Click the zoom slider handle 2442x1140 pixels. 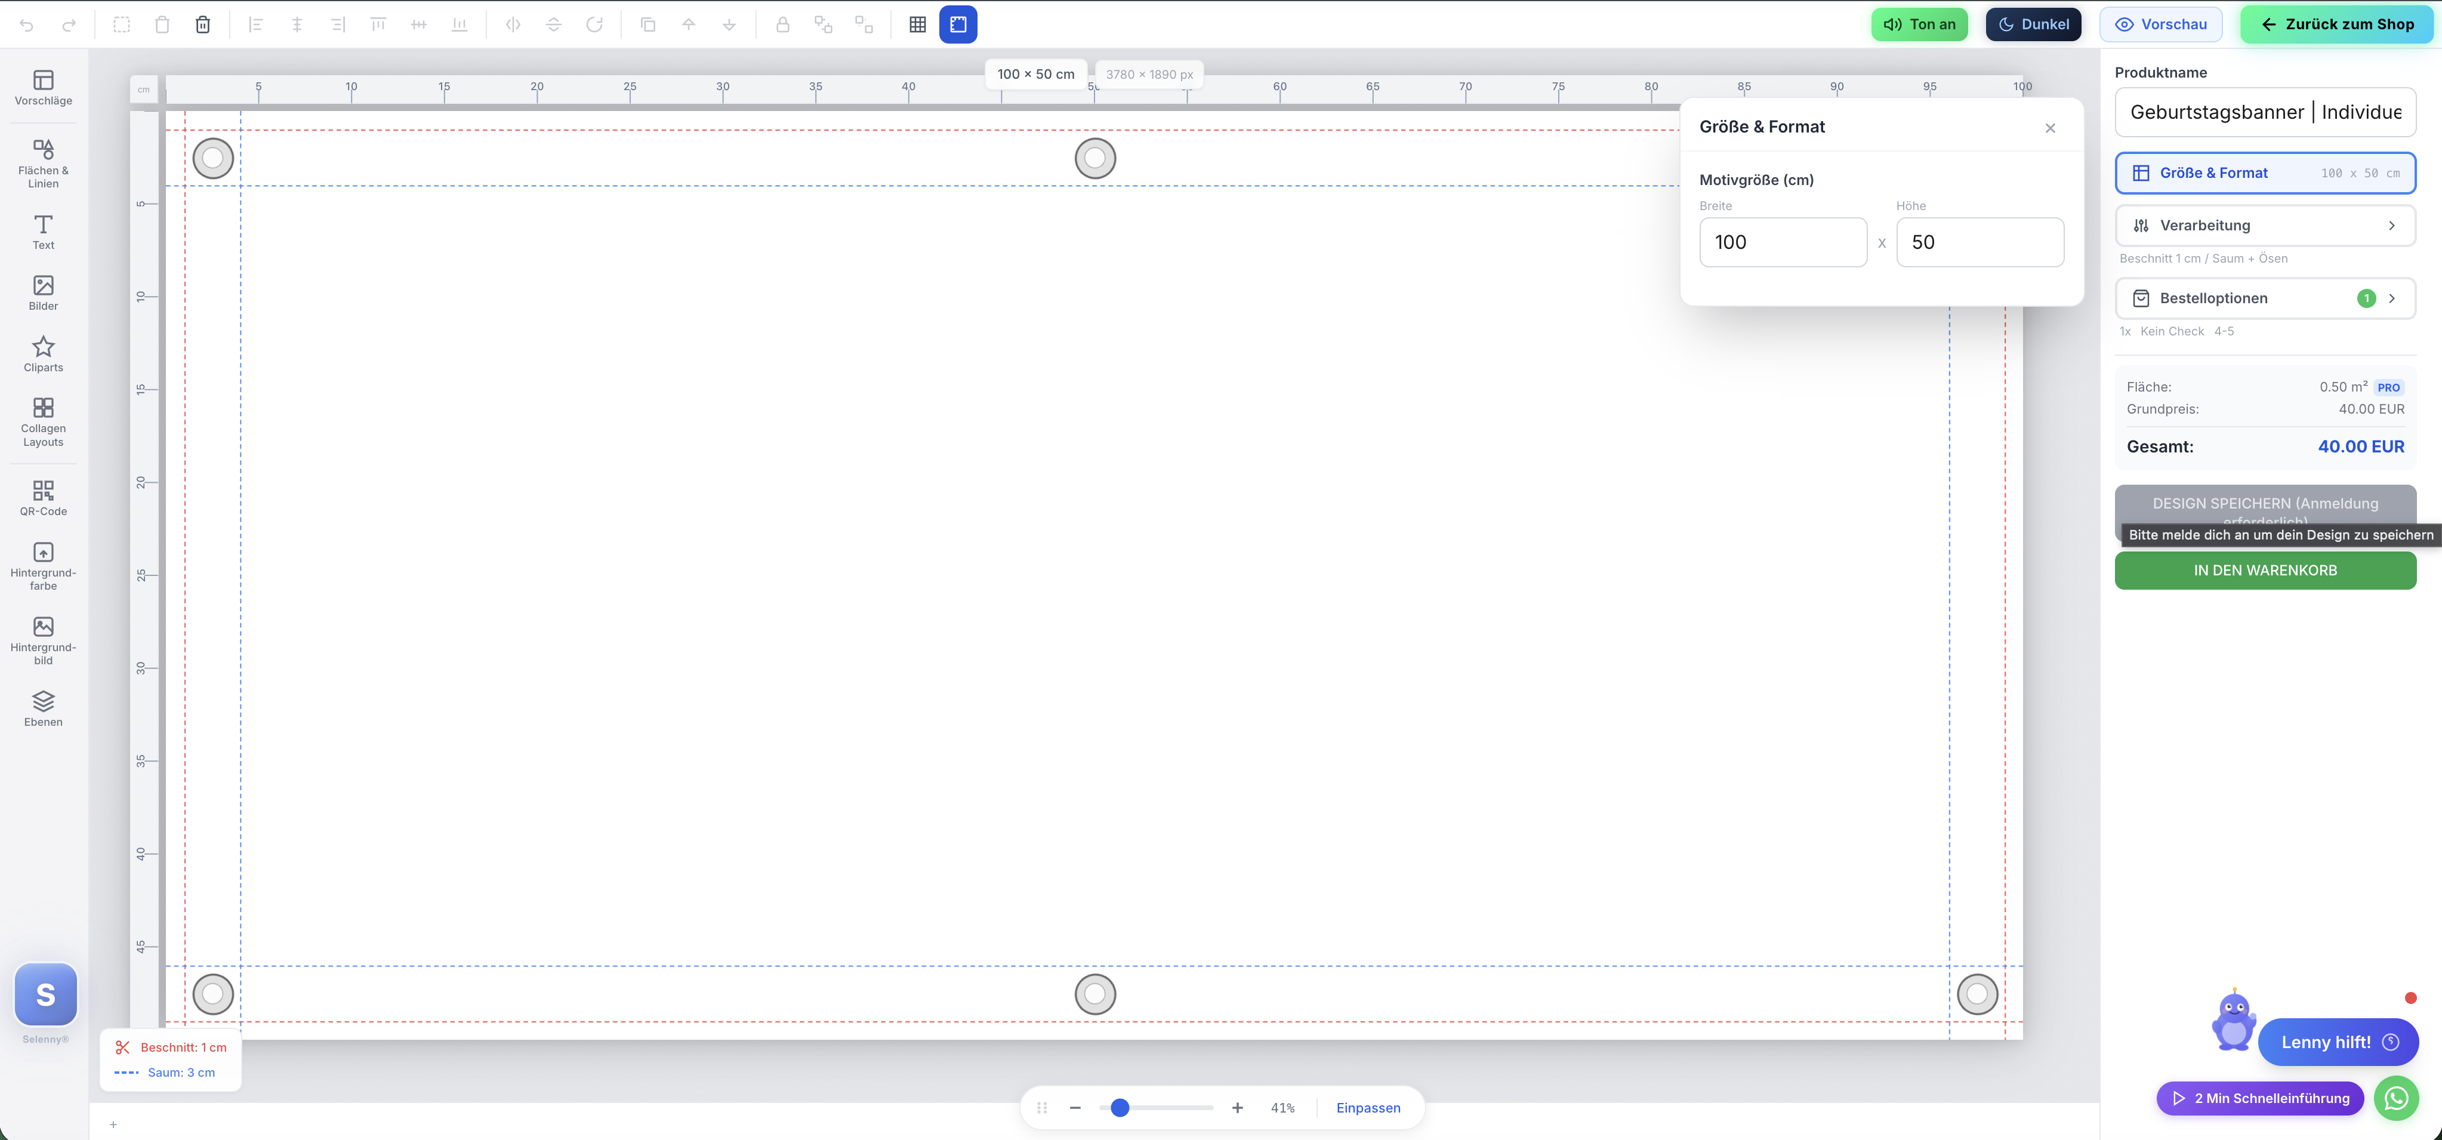click(x=1120, y=1108)
